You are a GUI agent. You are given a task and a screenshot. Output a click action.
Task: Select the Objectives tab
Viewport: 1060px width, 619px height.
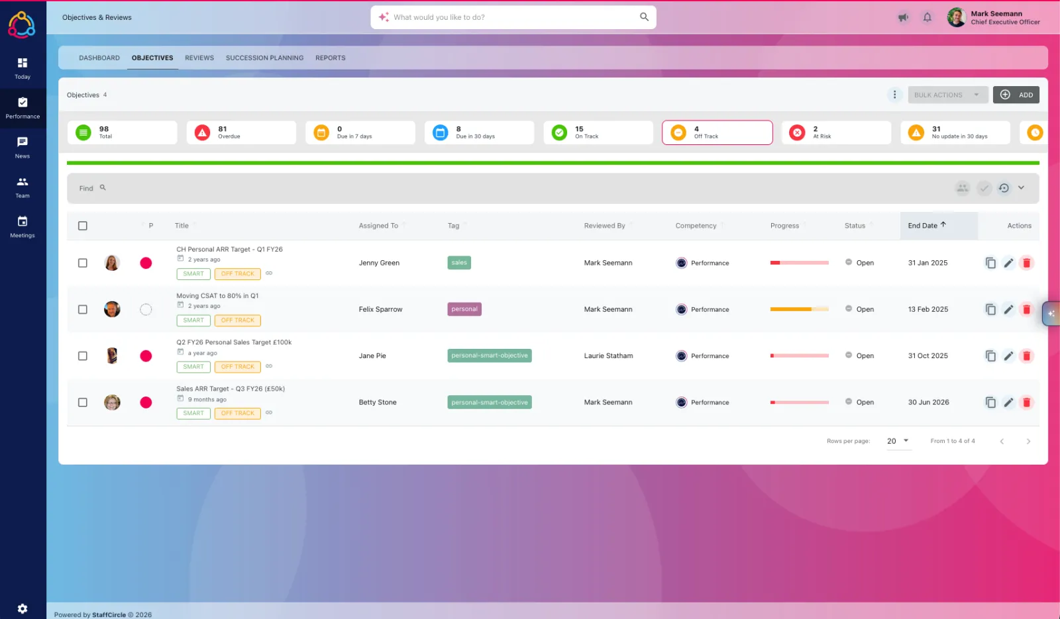point(152,58)
